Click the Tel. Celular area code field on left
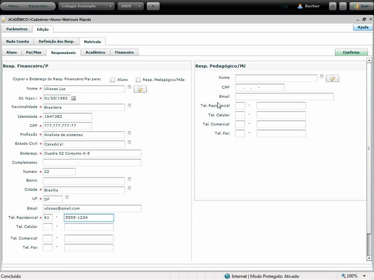 click(x=48, y=227)
